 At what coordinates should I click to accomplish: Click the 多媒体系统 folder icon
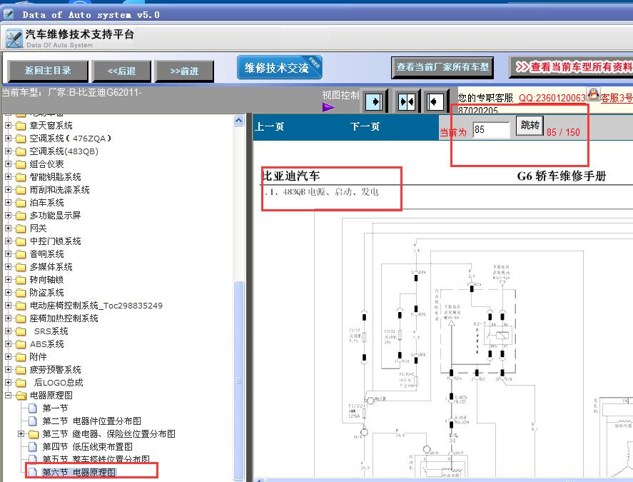21,267
